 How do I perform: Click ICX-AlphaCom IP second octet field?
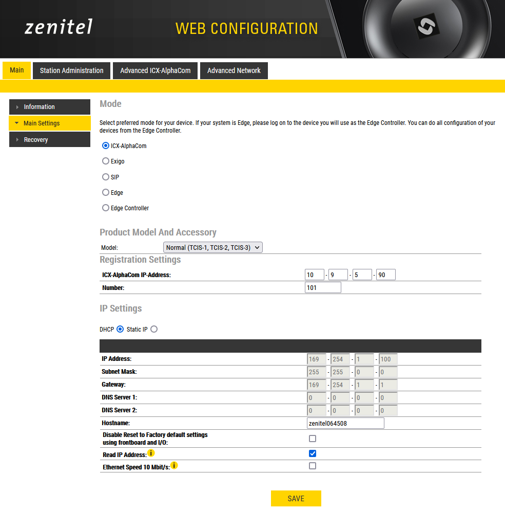click(x=338, y=275)
